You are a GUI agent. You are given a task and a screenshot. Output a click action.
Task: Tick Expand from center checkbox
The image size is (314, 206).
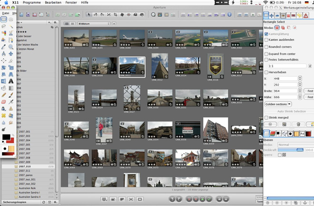(266, 54)
